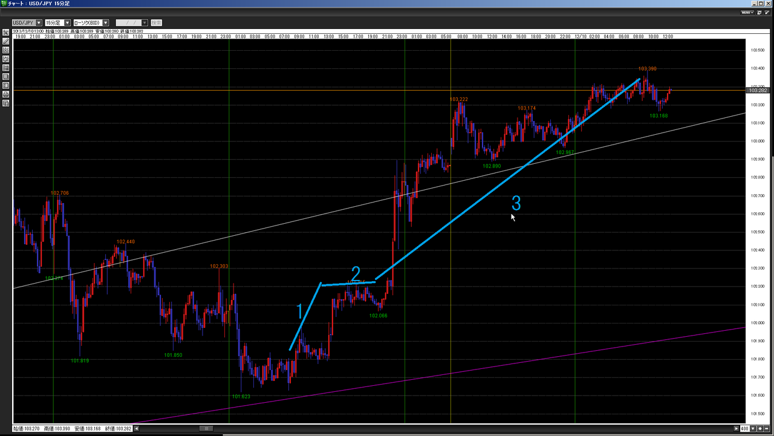Click the grid display icon in sidebar
Viewport: 774px width, 436px height.
[6, 68]
